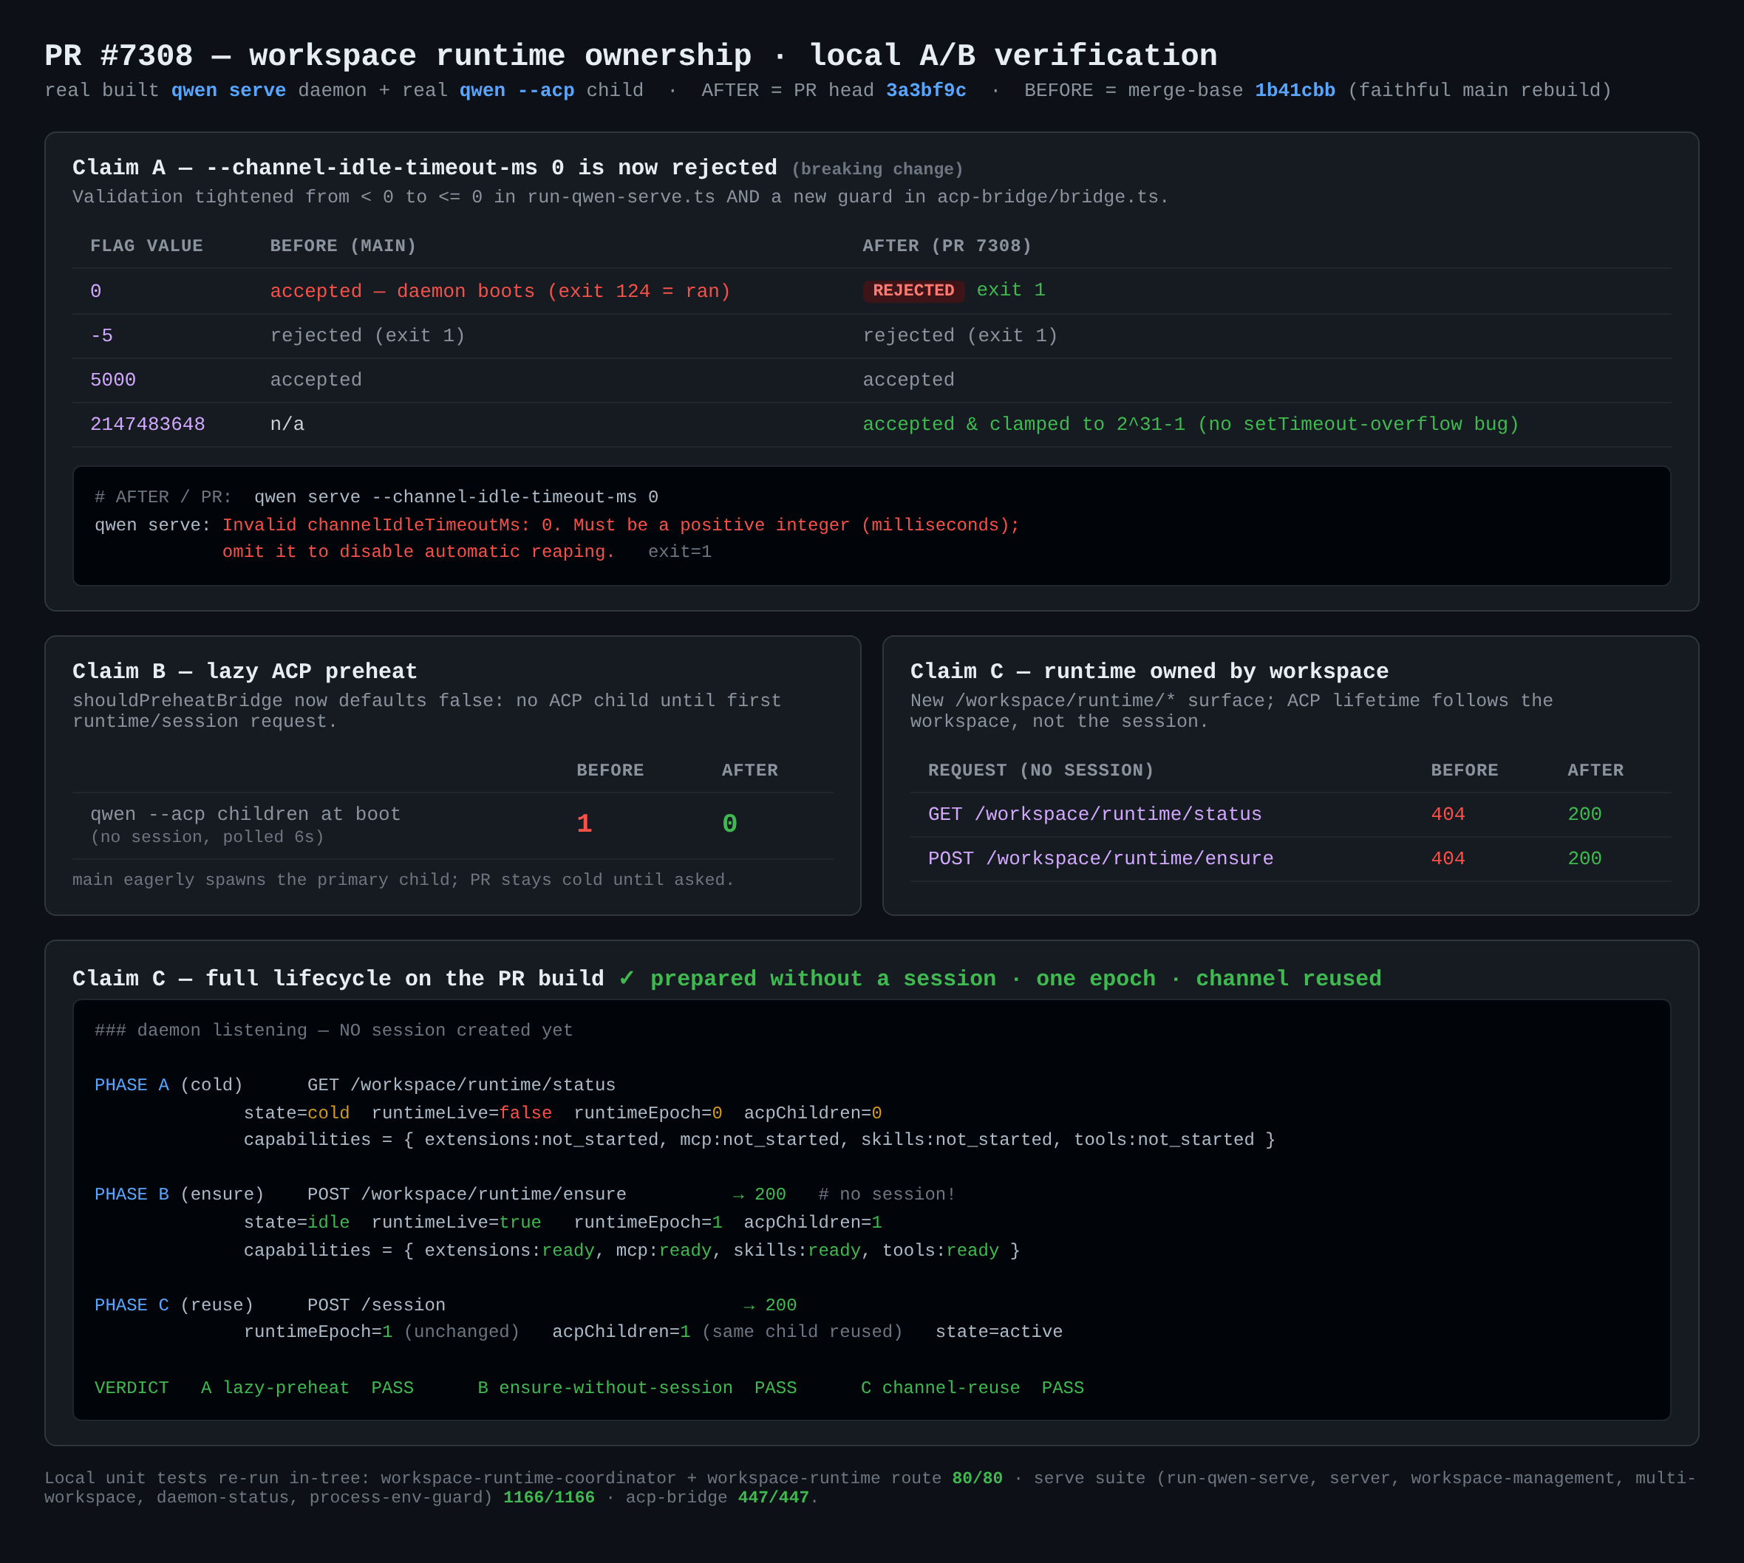Click the 'VERDICT' label

pyautogui.click(x=132, y=1388)
